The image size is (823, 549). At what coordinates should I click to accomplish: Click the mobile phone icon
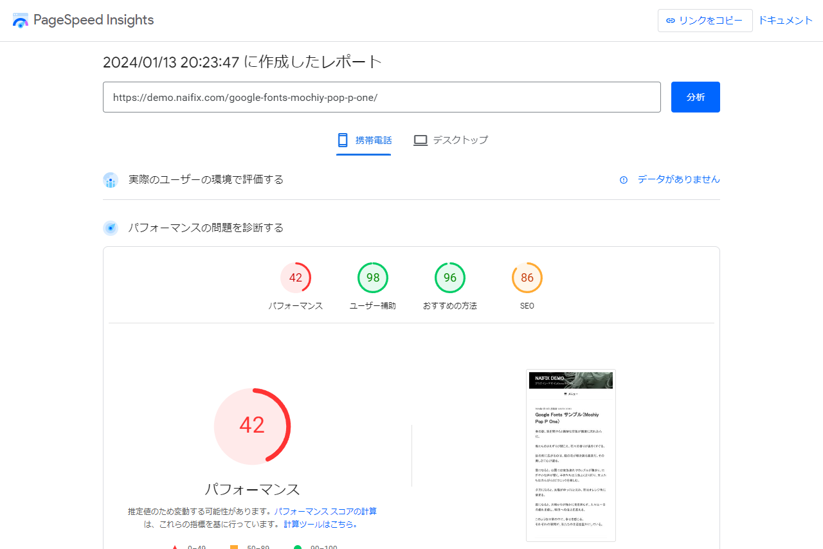[x=343, y=140]
